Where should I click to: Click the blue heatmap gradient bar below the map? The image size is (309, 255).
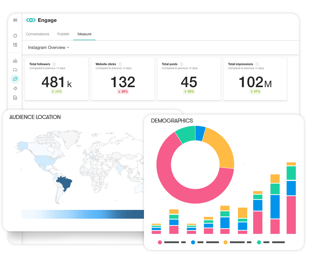click(x=82, y=214)
